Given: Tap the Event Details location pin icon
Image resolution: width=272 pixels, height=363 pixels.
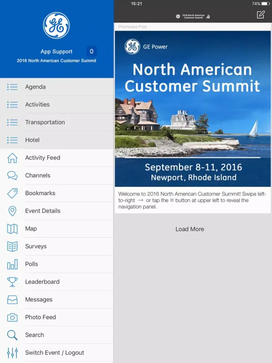Looking at the screenshot, I should [x=12, y=211].
